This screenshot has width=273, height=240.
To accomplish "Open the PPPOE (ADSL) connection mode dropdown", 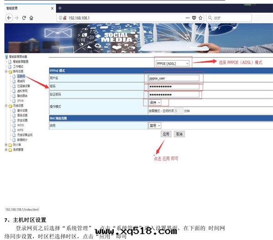I will (x=172, y=63).
